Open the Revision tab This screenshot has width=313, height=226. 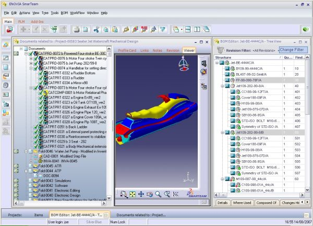tap(173, 51)
